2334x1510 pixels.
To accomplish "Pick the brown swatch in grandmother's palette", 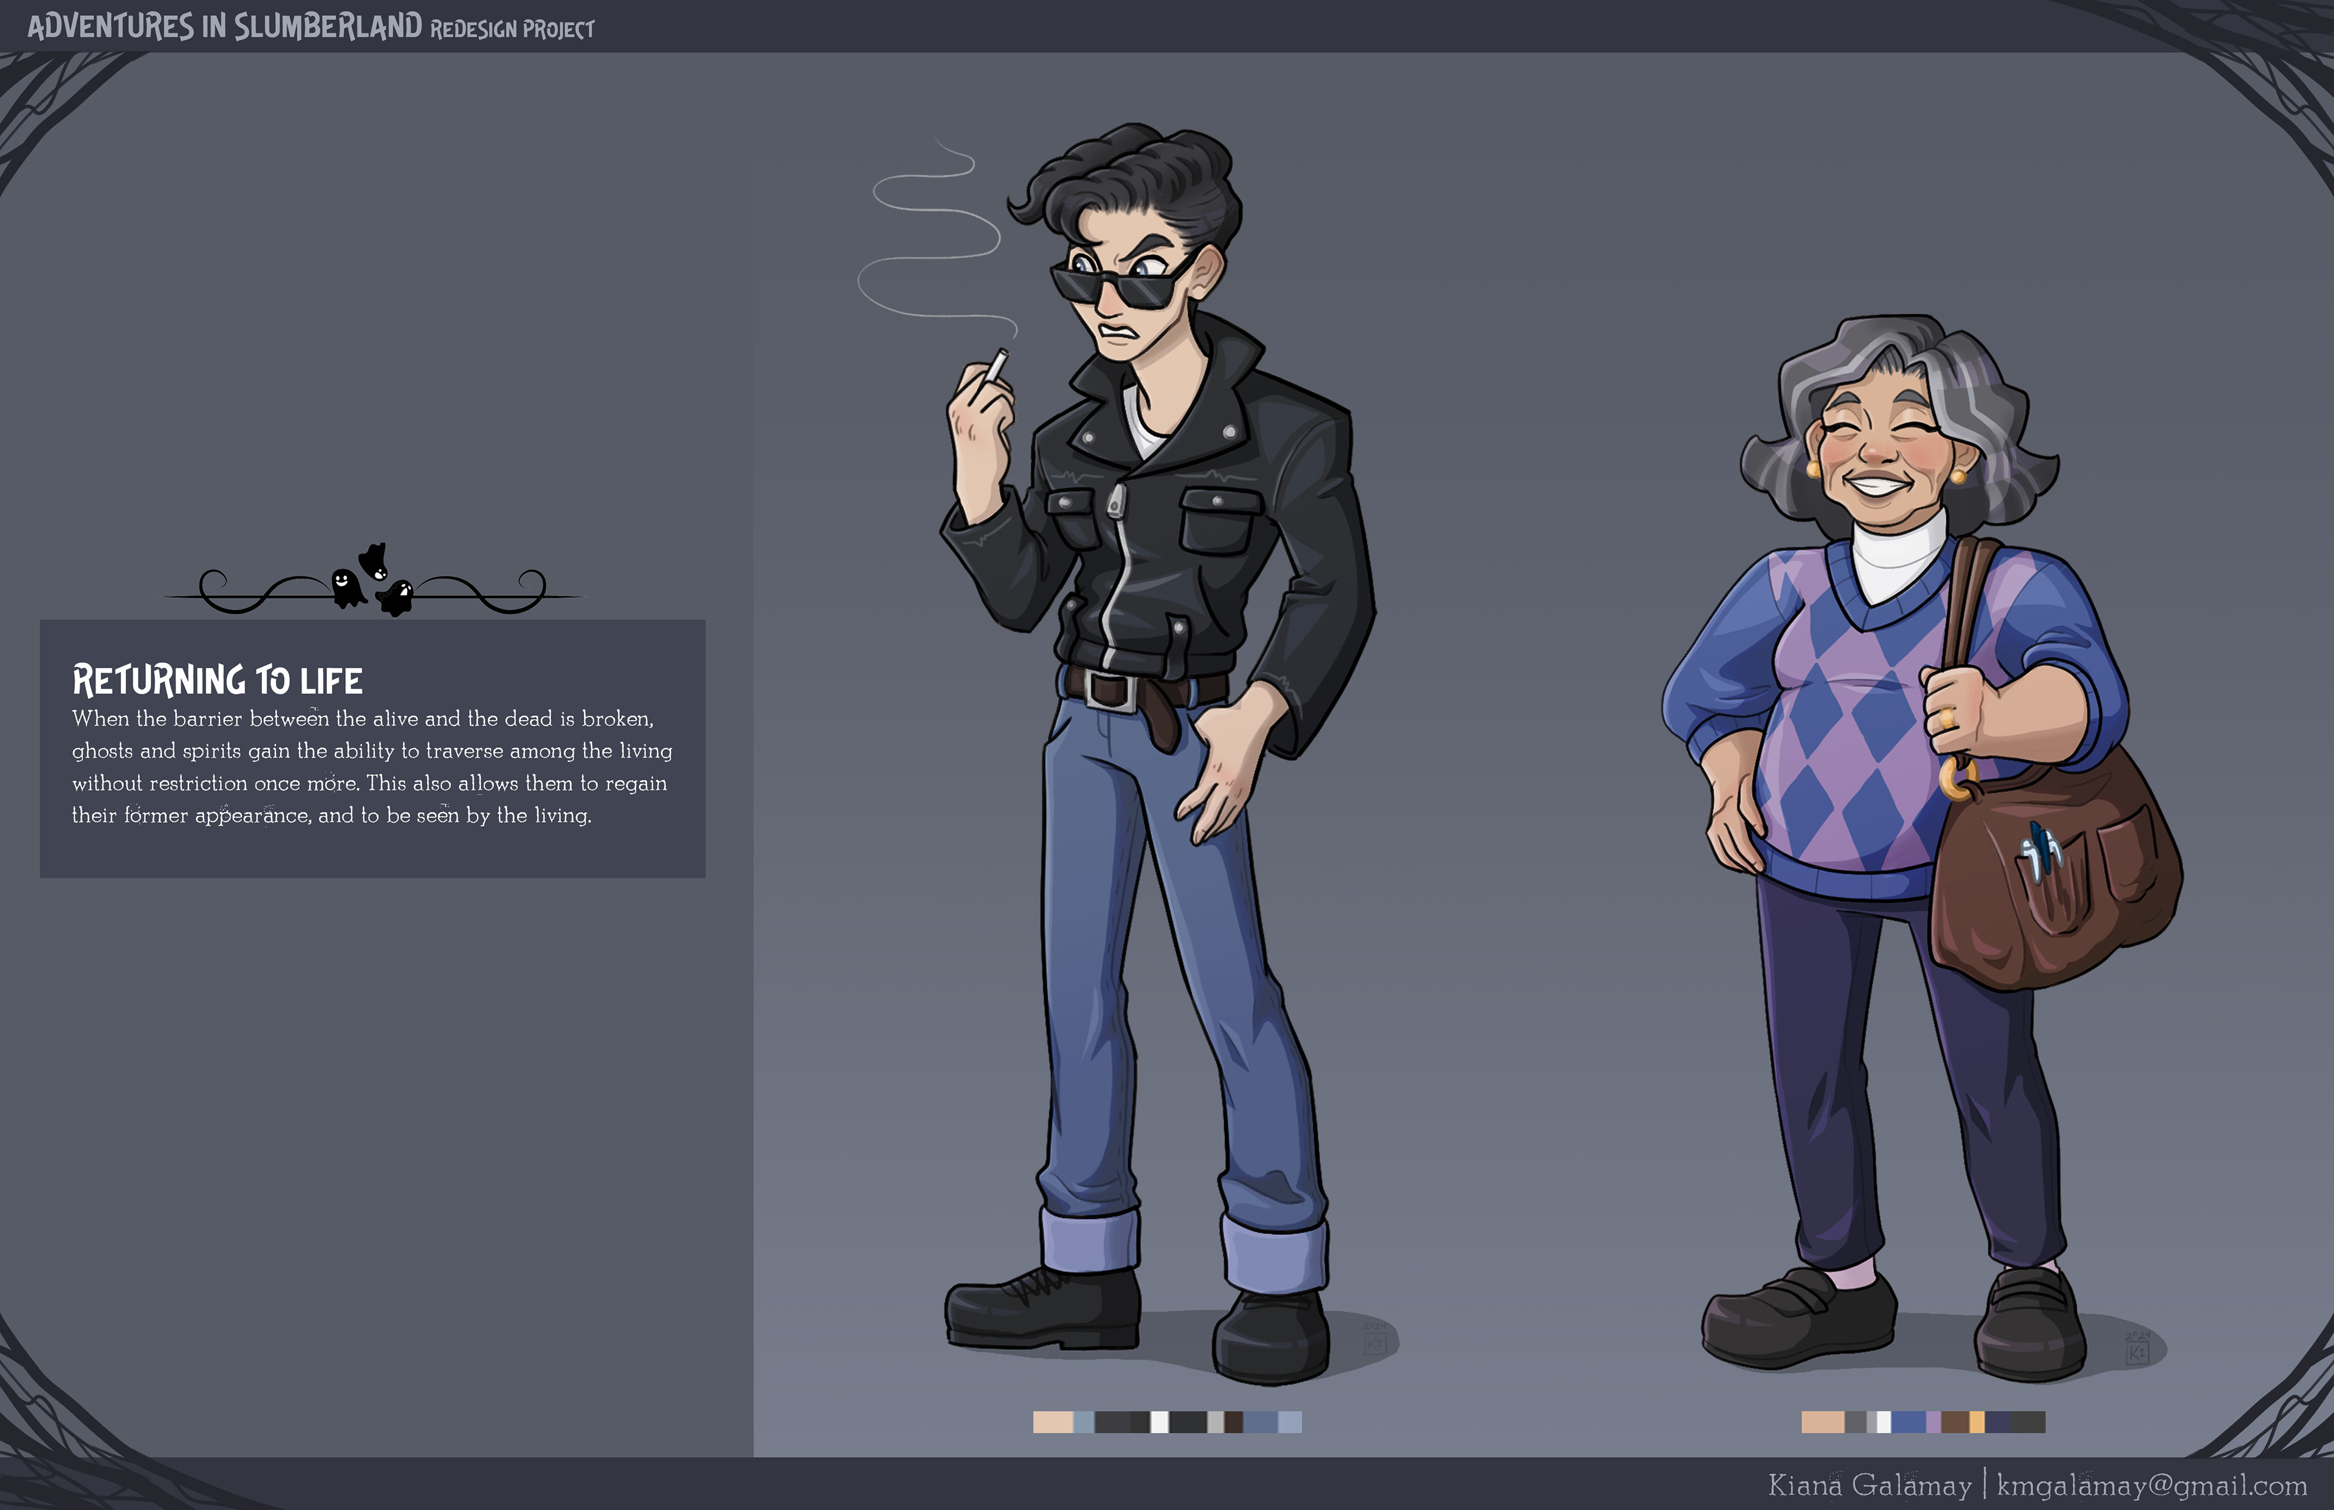I will [1955, 1422].
